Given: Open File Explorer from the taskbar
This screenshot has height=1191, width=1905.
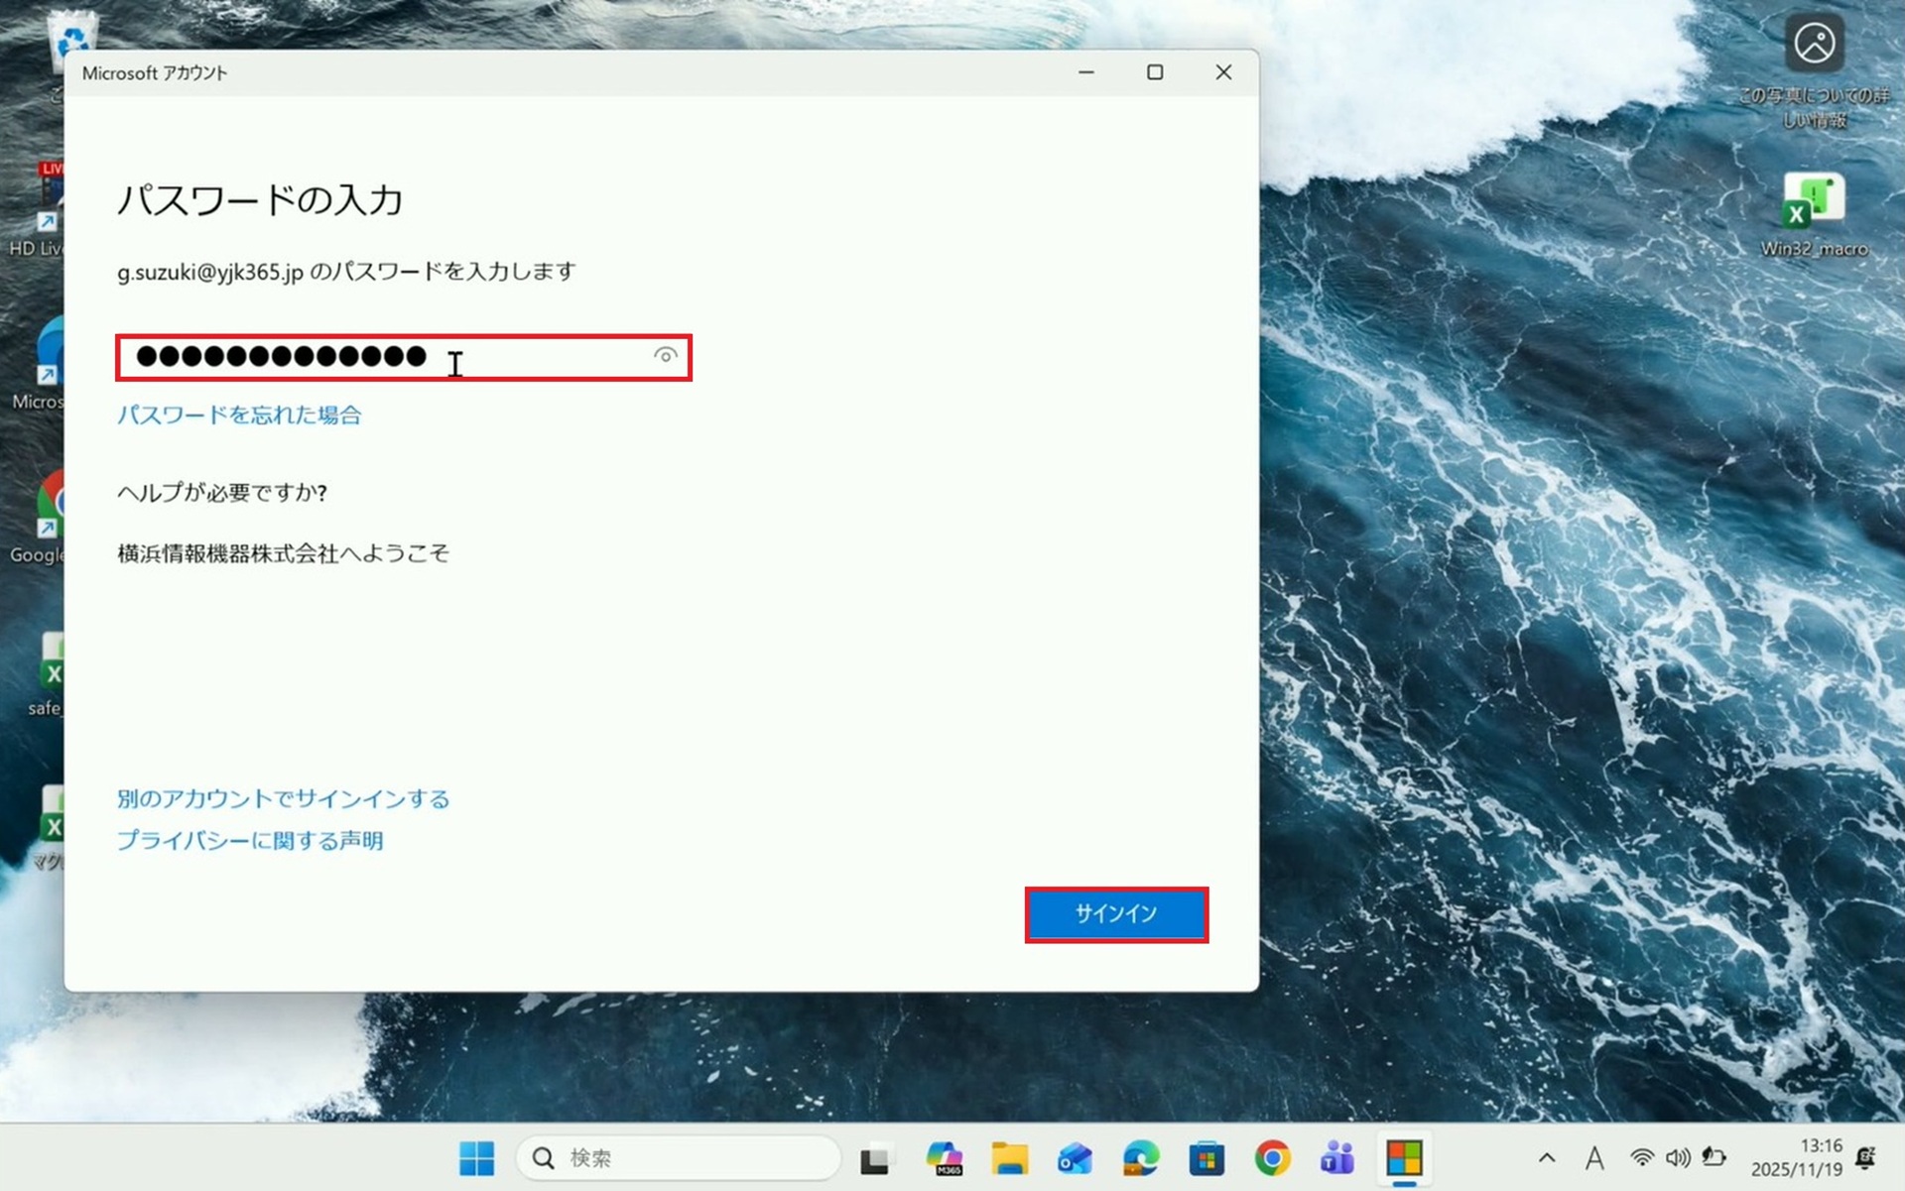Looking at the screenshot, I should click(x=1009, y=1157).
